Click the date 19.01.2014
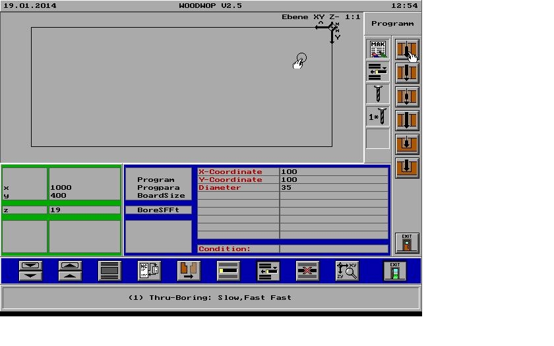 tap(30, 6)
